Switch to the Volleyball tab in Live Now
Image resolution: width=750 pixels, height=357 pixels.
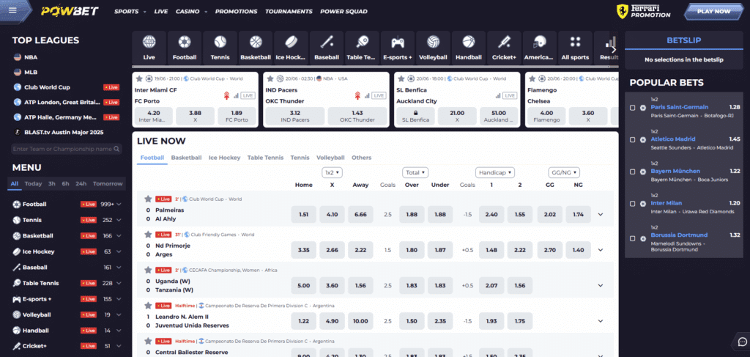tap(330, 158)
